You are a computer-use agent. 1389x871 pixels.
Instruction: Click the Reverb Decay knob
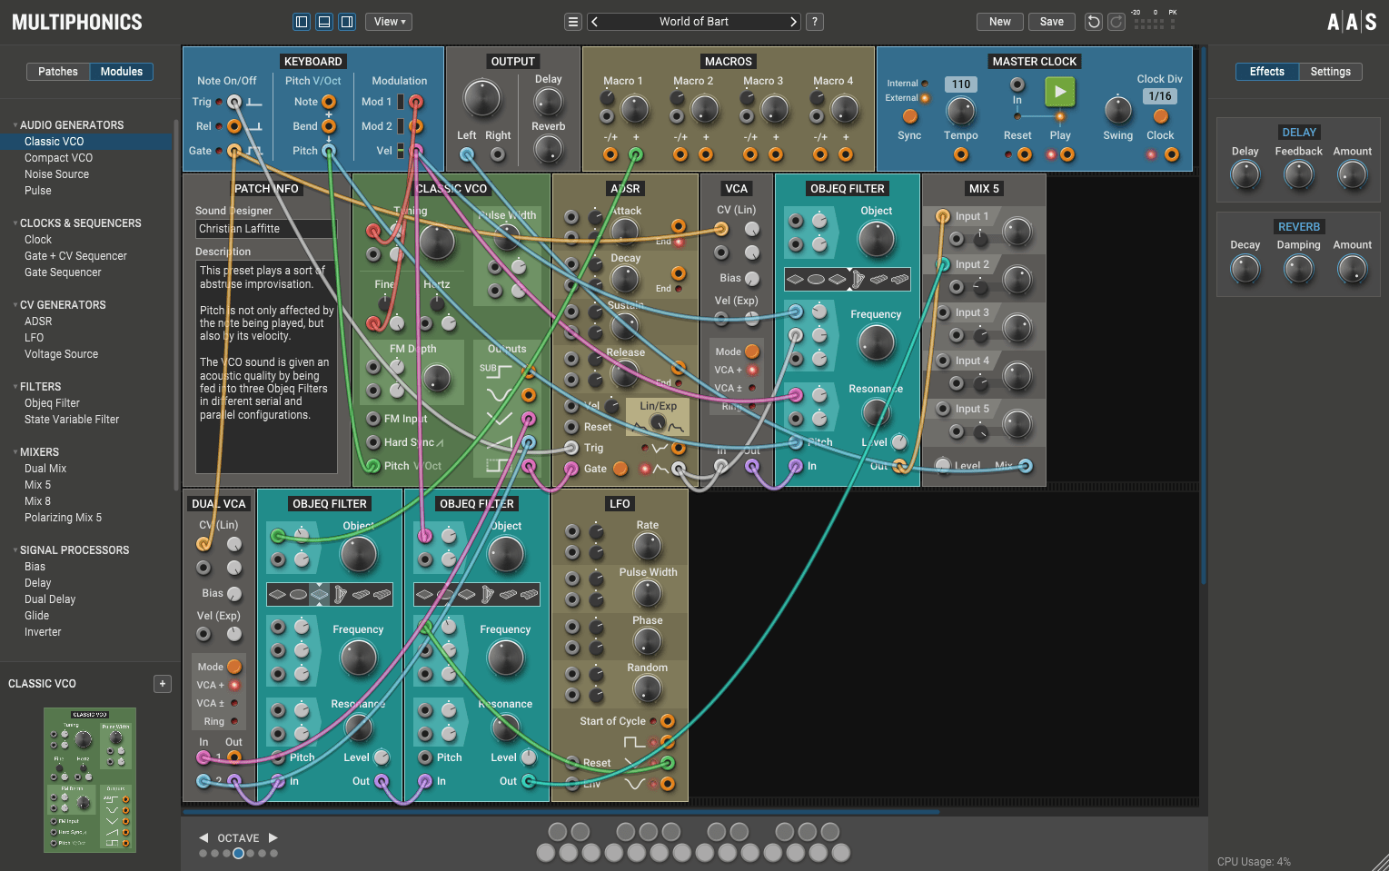point(1245,269)
